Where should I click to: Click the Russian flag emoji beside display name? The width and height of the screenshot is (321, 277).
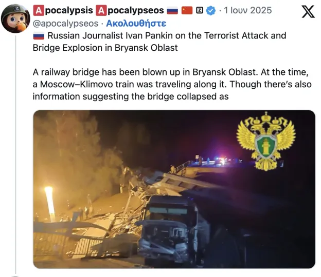pos(172,10)
